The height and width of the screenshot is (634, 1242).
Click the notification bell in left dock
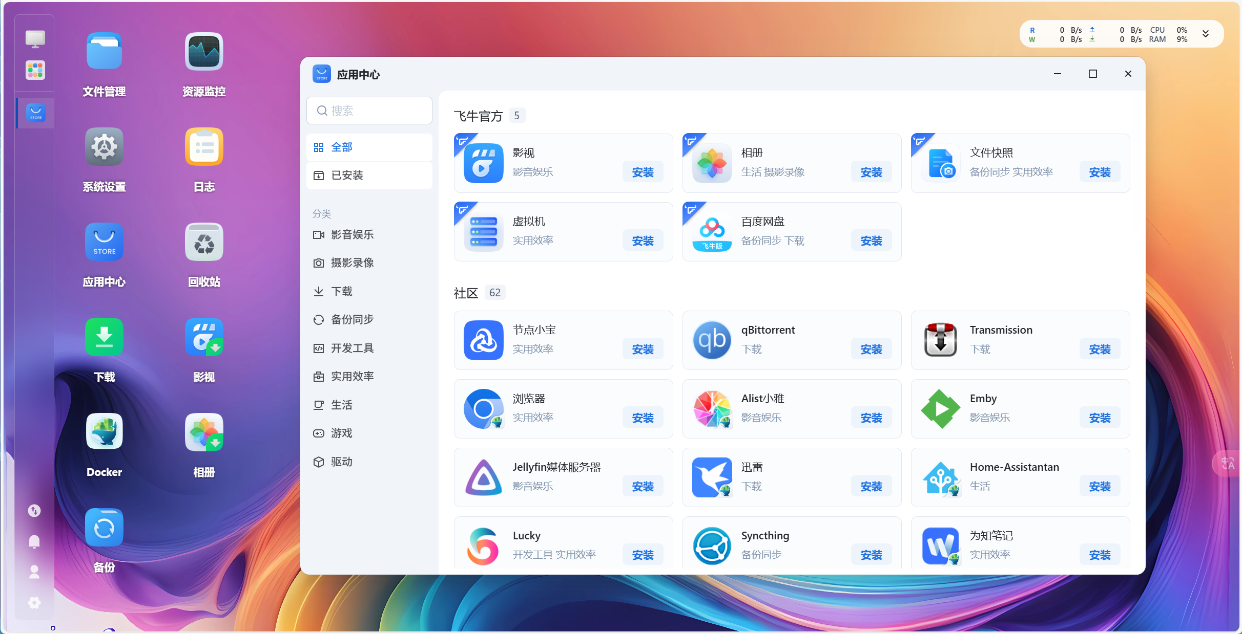(34, 541)
